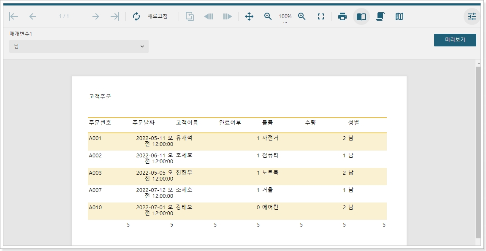Viewport: 486px width, 251px height.
Task: Click the vertical scrollbar of the report
Action: point(478,152)
